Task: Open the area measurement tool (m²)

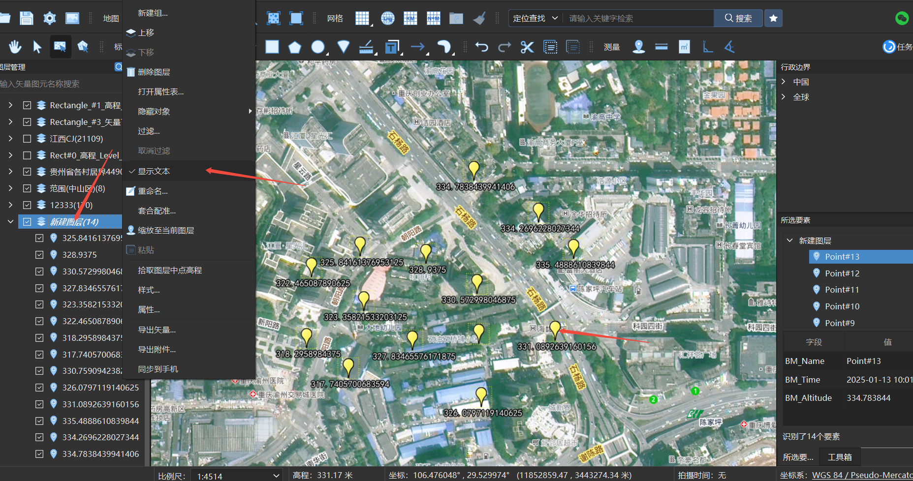Action: (684, 47)
